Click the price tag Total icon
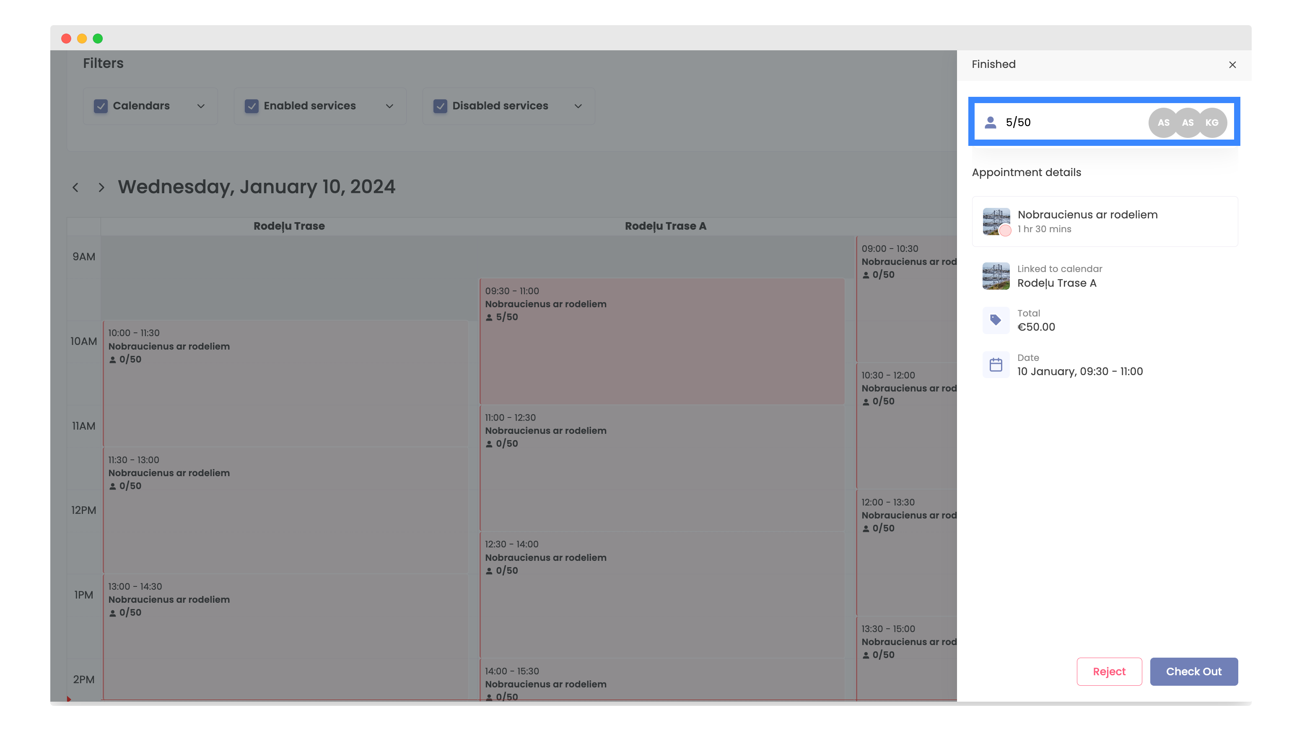 click(x=995, y=320)
